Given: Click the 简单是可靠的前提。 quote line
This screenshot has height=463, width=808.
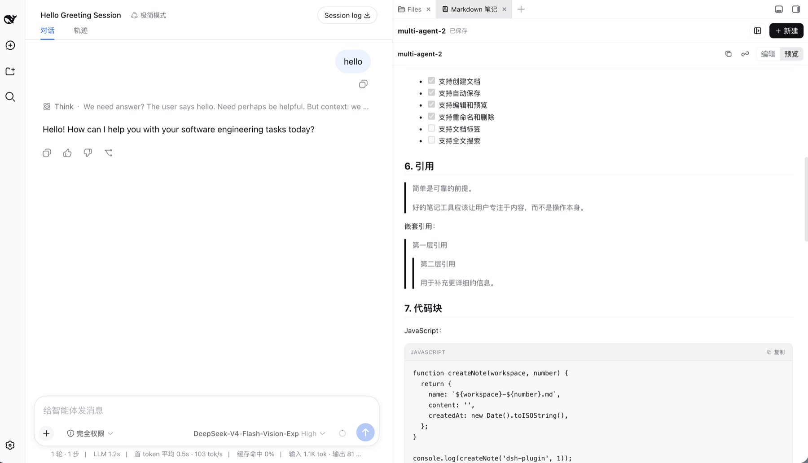Looking at the screenshot, I should [x=444, y=188].
